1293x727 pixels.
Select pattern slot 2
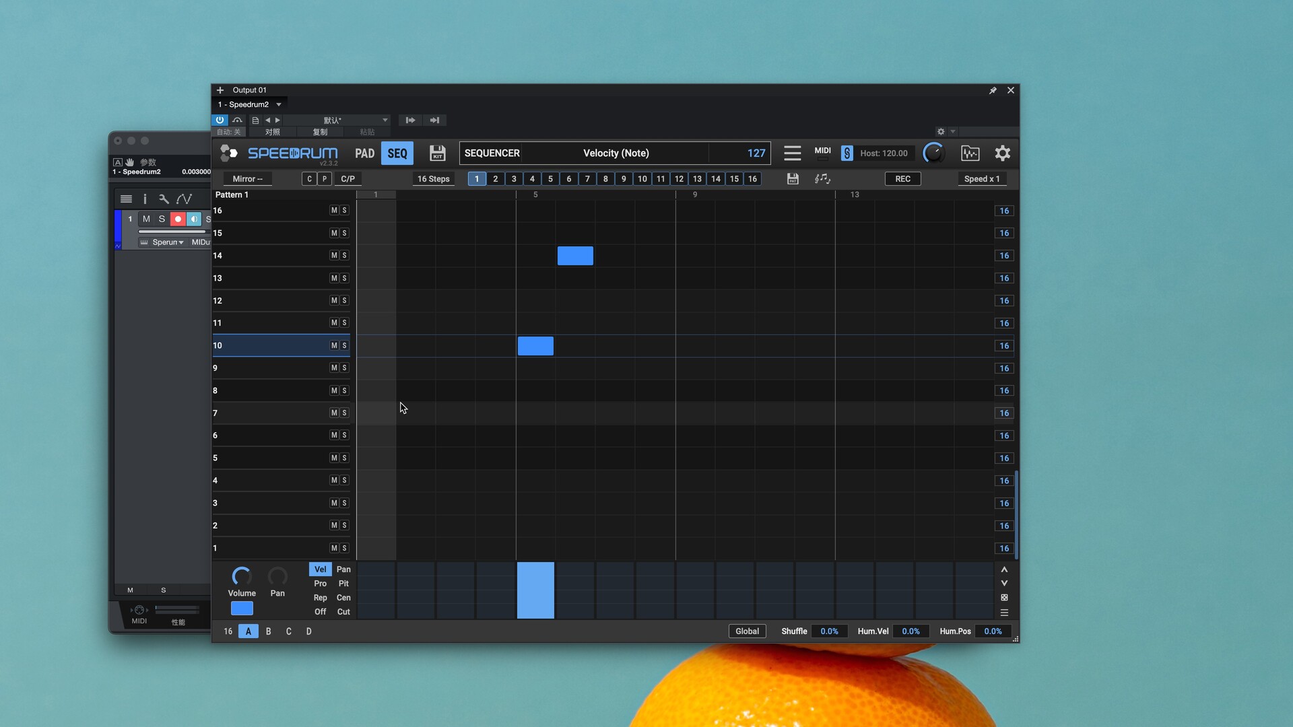pyautogui.click(x=496, y=179)
